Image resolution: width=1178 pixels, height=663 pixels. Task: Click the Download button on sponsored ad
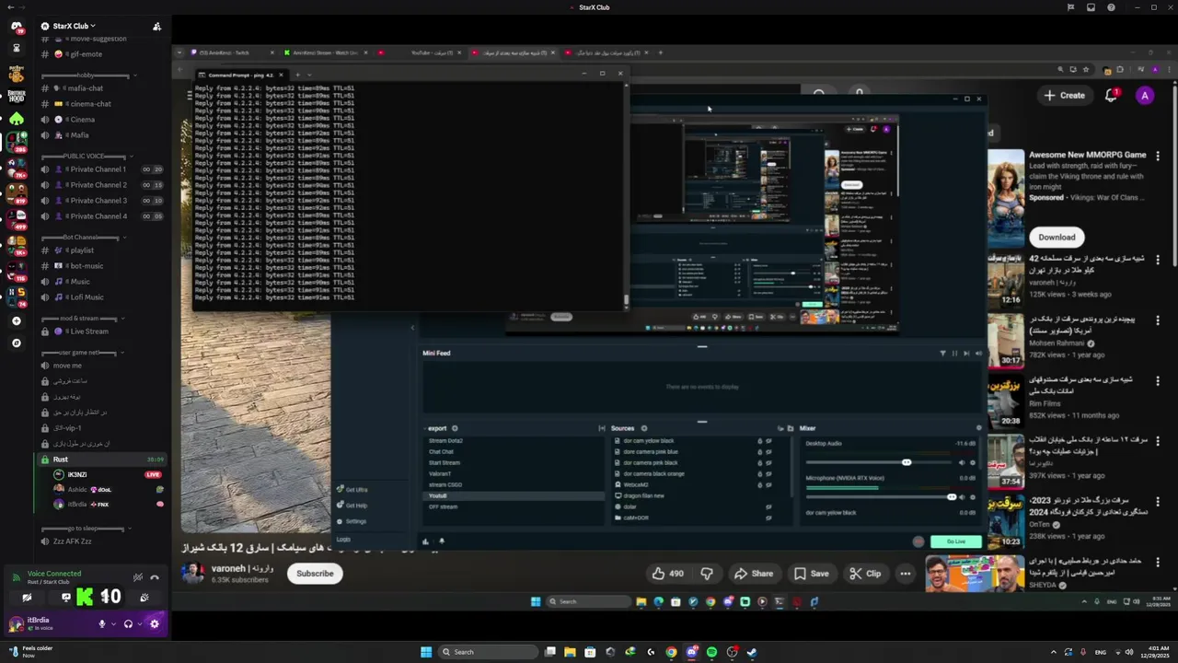click(x=1057, y=237)
